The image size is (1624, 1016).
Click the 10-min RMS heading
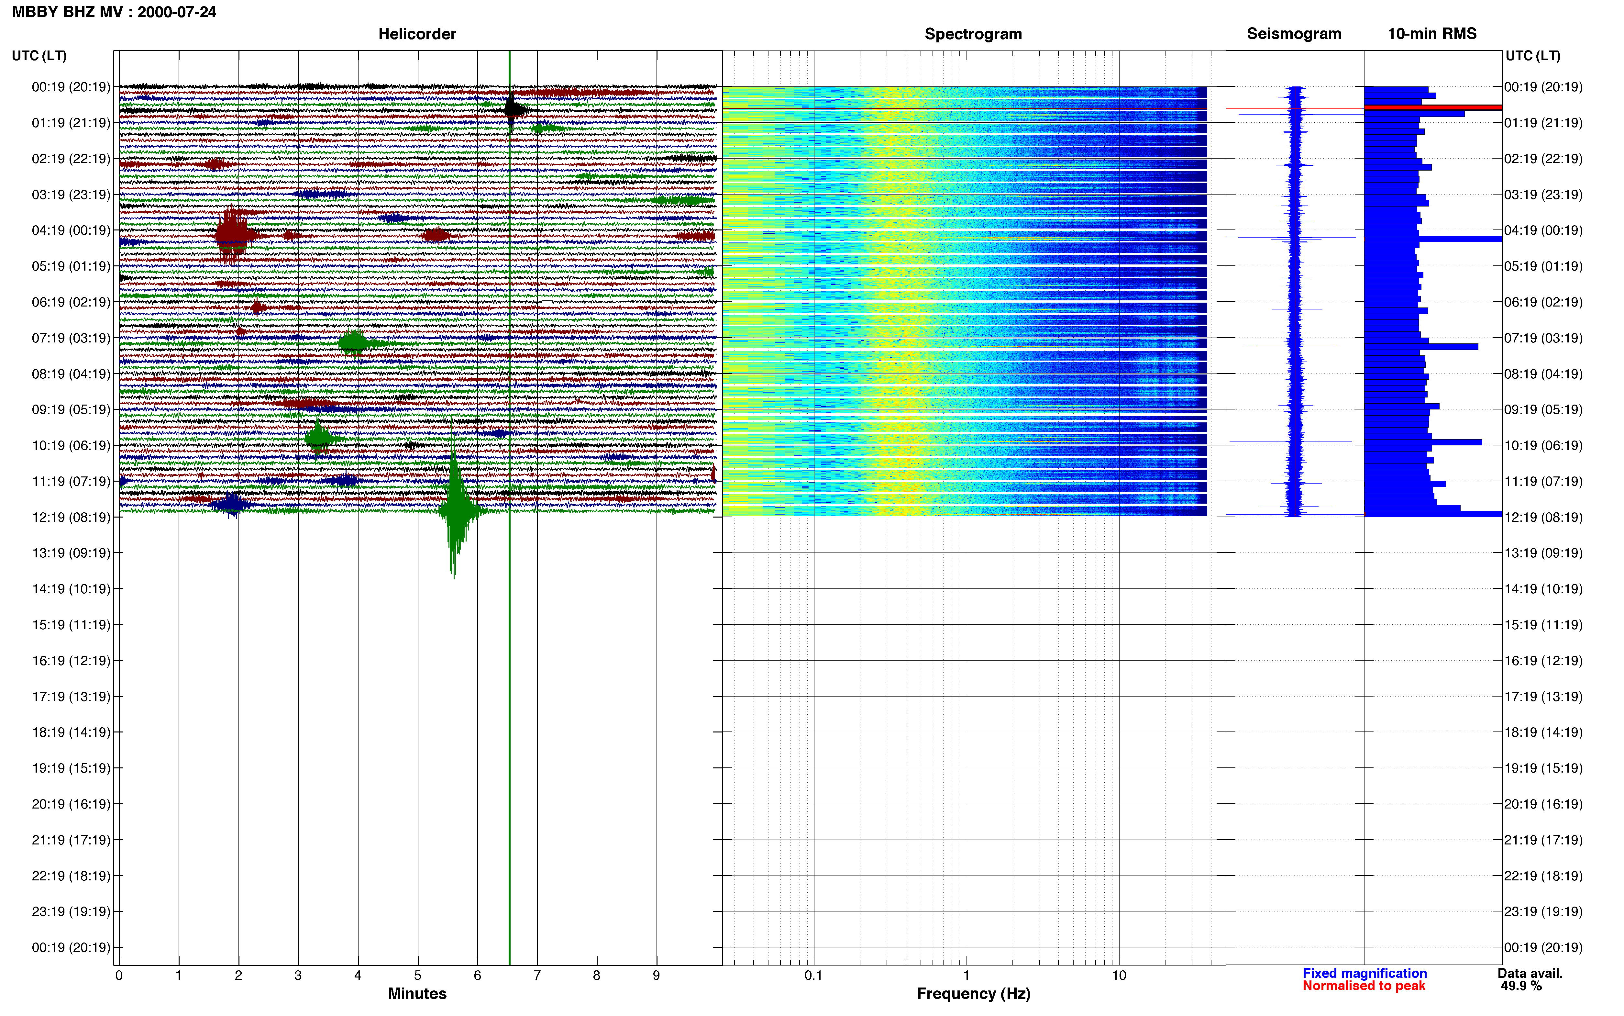(1432, 34)
